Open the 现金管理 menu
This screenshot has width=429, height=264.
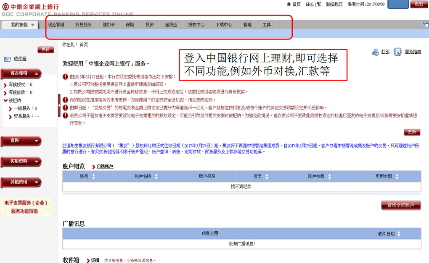(56, 25)
